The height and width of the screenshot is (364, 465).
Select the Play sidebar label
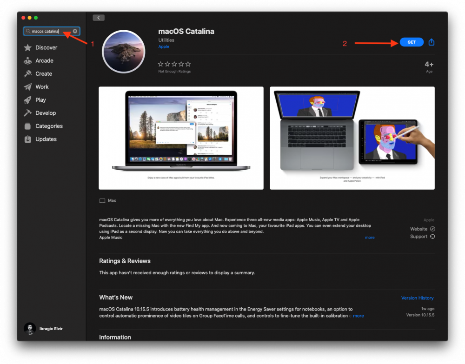pyautogui.click(x=40, y=100)
